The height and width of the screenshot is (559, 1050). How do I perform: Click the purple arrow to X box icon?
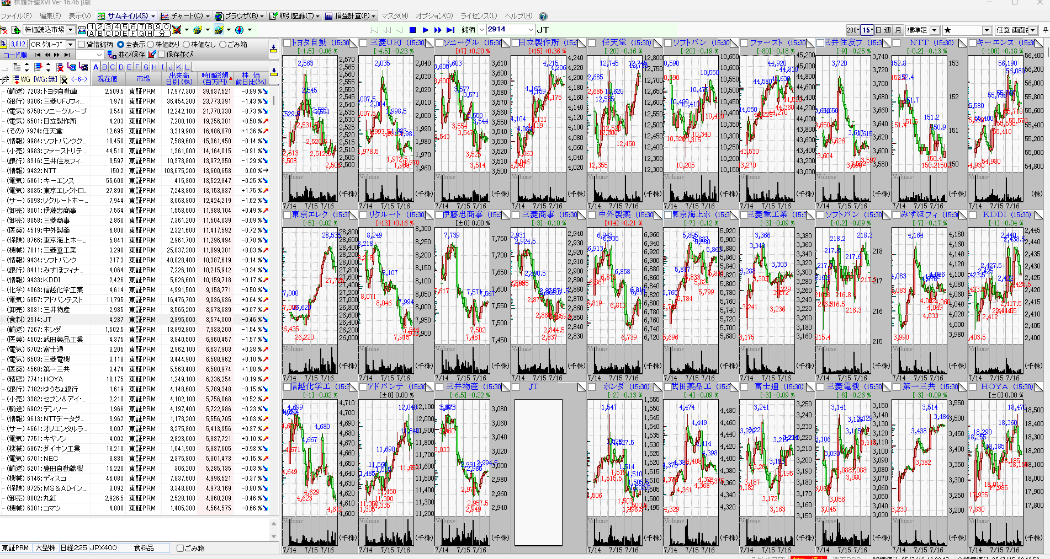click(x=83, y=67)
